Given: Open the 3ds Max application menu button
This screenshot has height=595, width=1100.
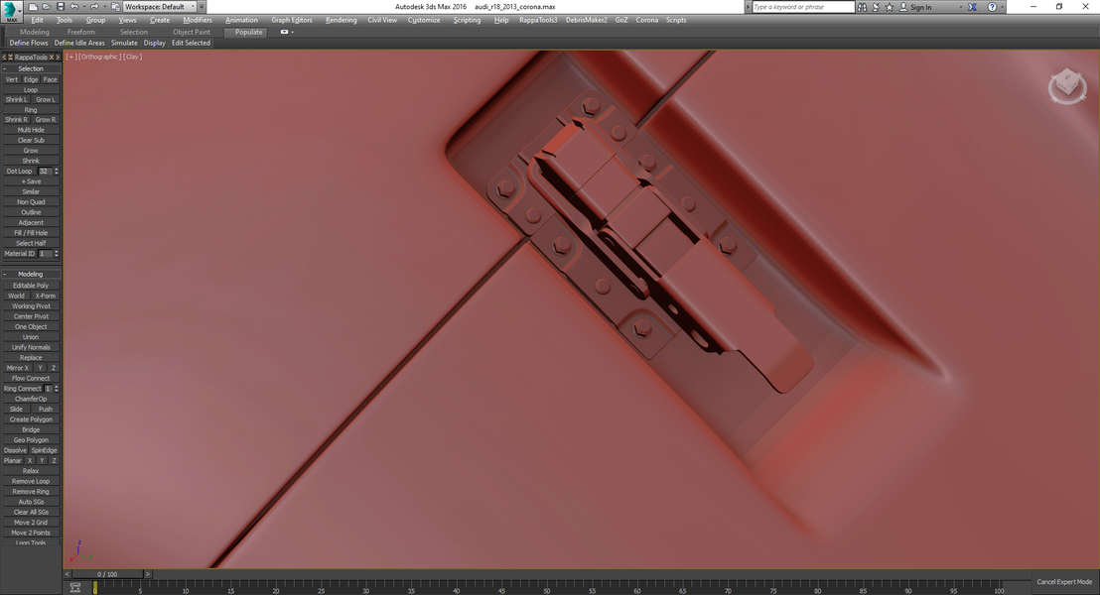Looking at the screenshot, I should coord(11,12).
